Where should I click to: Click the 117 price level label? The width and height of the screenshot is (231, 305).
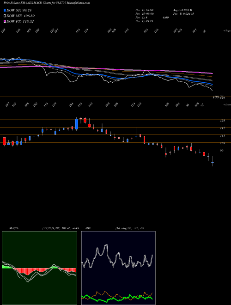coord(223,128)
